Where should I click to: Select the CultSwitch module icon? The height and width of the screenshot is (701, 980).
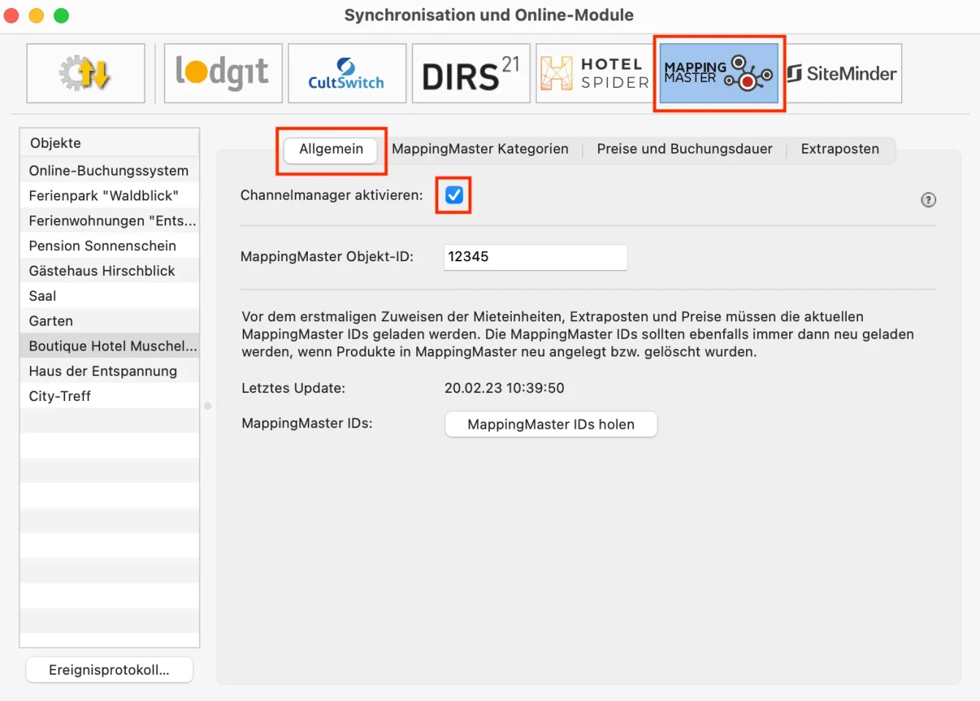[347, 73]
